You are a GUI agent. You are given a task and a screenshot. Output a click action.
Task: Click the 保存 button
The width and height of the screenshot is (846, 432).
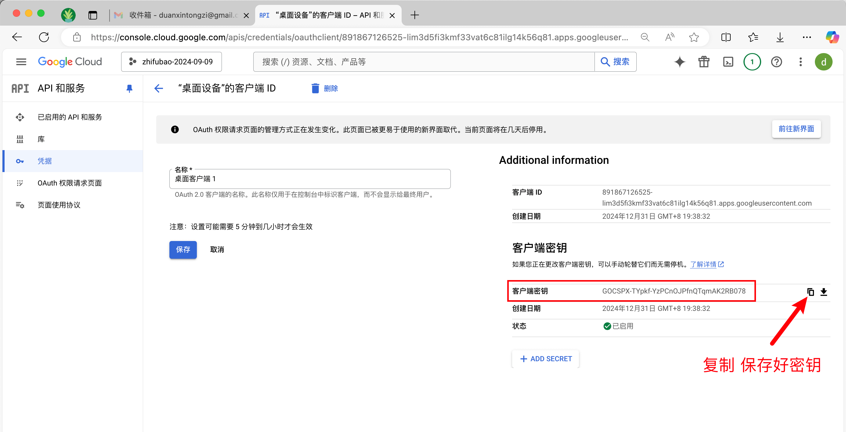coord(183,250)
